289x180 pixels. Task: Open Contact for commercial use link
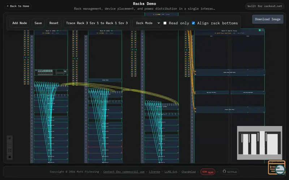tap(124, 172)
